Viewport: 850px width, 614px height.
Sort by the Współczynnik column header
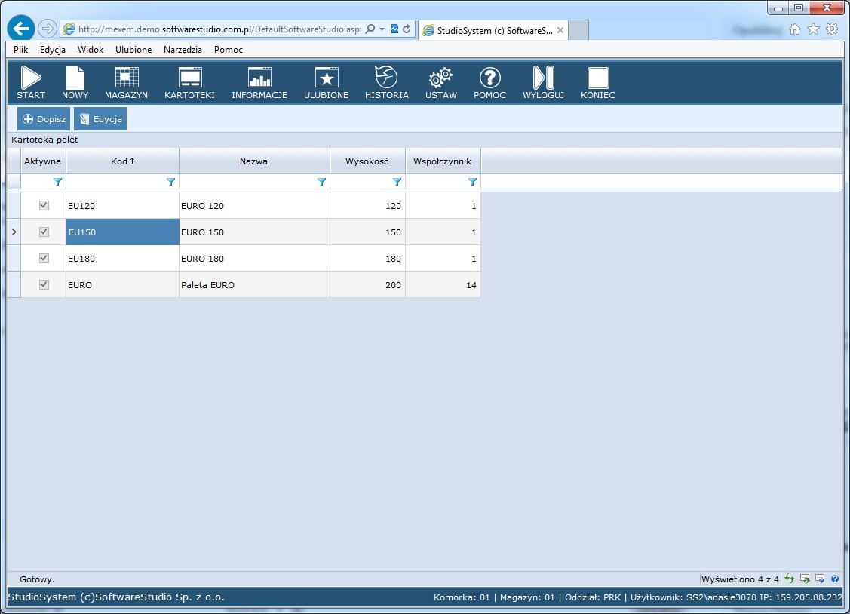pos(443,161)
